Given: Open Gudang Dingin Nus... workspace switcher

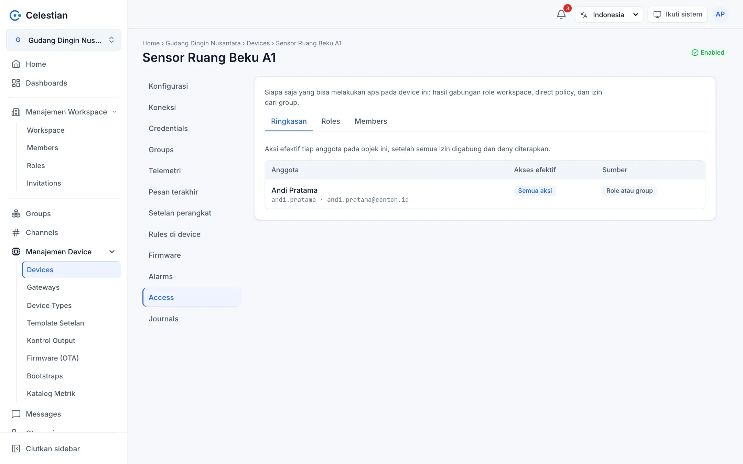Looking at the screenshot, I should 64,40.
